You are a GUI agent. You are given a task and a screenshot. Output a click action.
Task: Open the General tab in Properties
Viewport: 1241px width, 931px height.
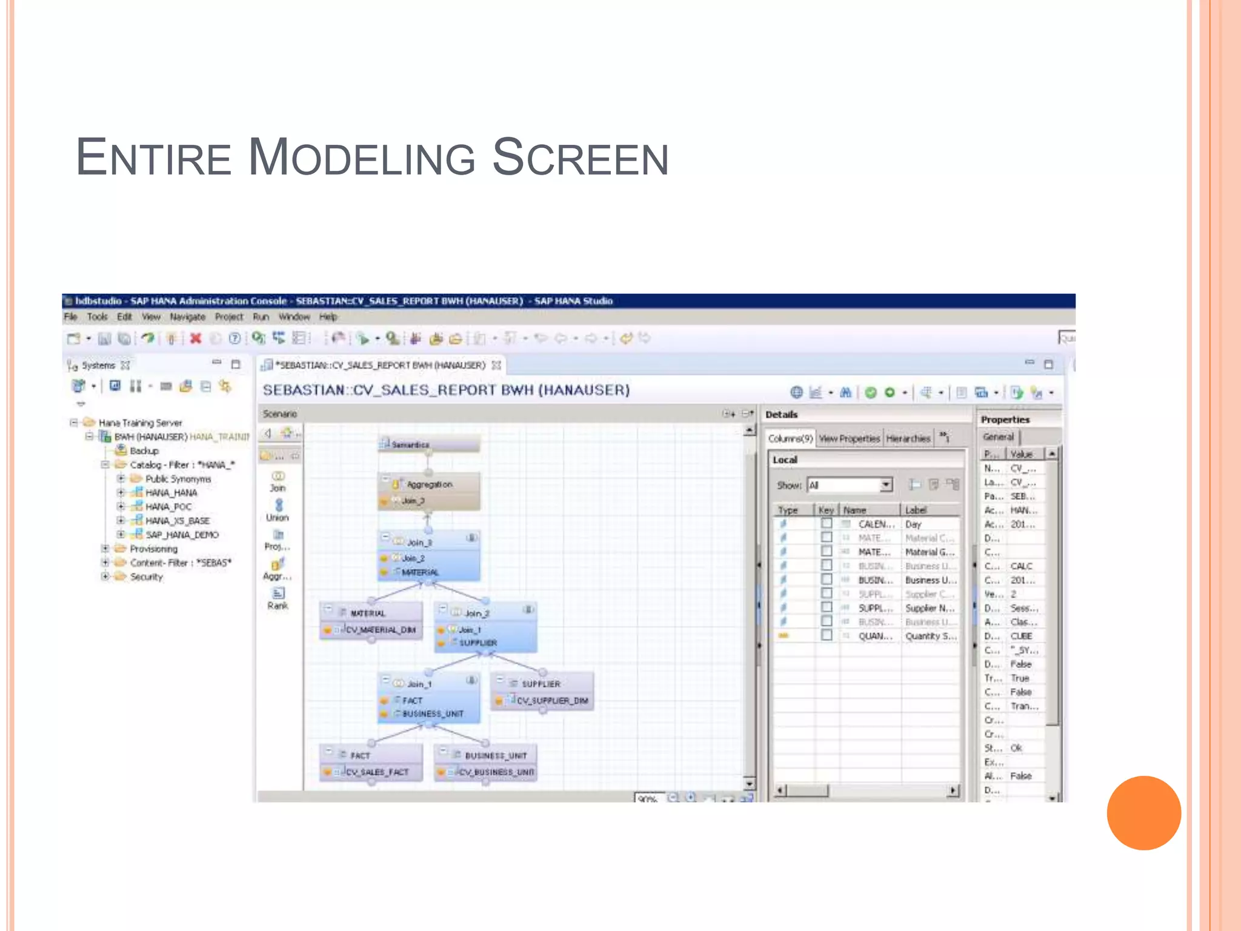tap(998, 436)
